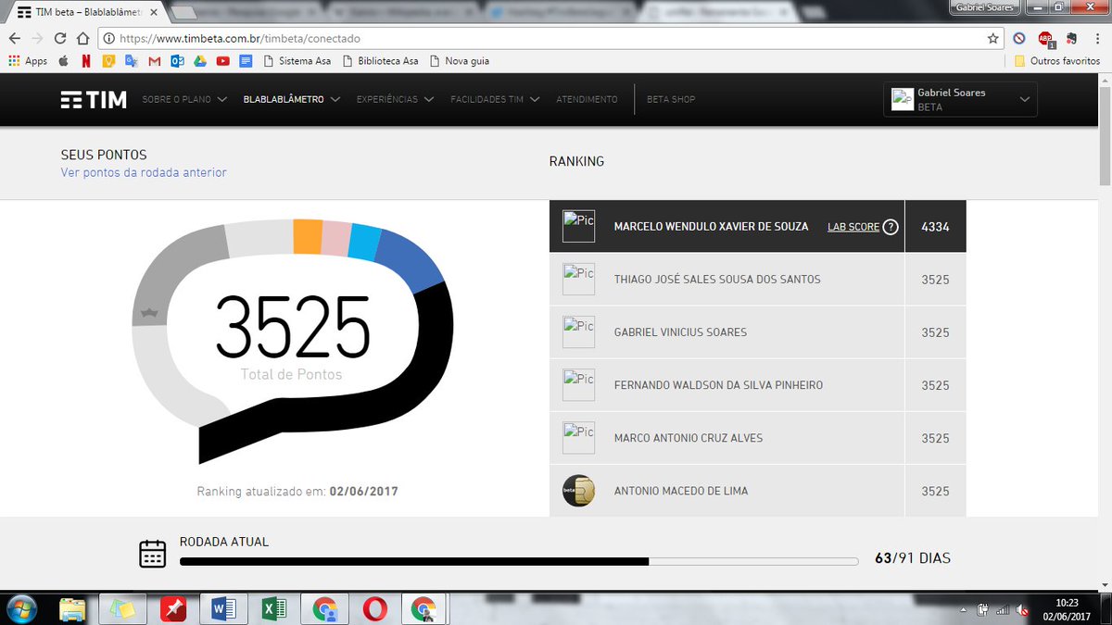Expand the Facilidades TIM menu
Image resolution: width=1112 pixels, height=625 pixels.
tap(496, 99)
